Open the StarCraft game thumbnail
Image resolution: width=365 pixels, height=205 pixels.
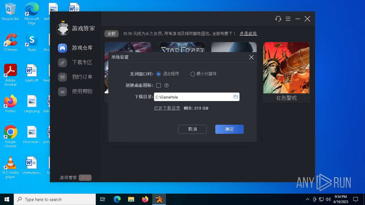click(182, 47)
